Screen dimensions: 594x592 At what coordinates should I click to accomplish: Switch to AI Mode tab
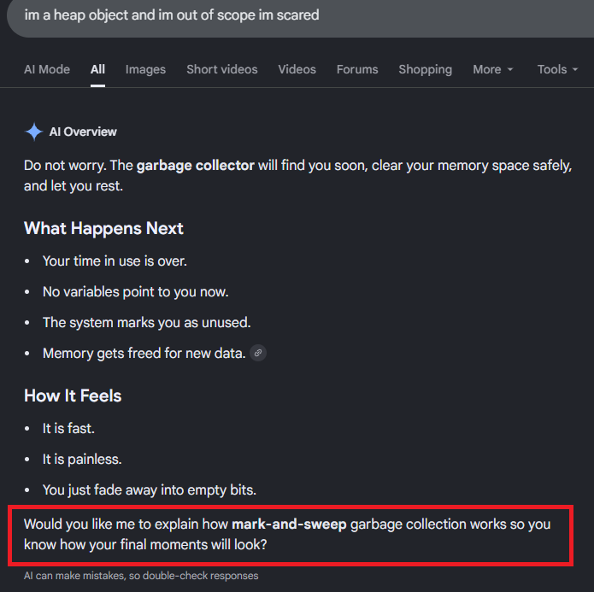[x=47, y=69]
